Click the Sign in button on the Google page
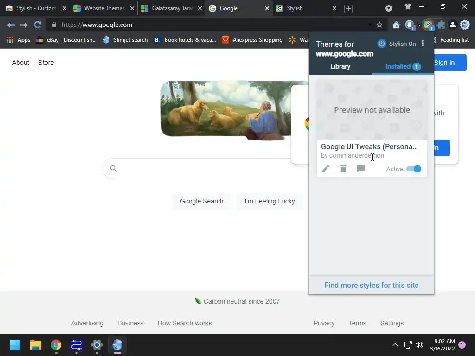This screenshot has width=475, height=356. [x=450, y=63]
